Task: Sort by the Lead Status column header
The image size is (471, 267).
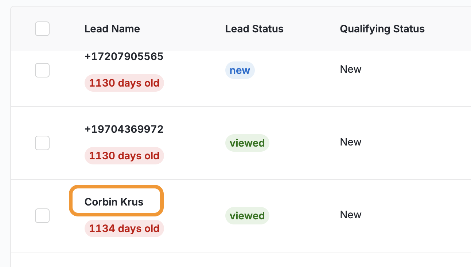Action: [x=254, y=29]
